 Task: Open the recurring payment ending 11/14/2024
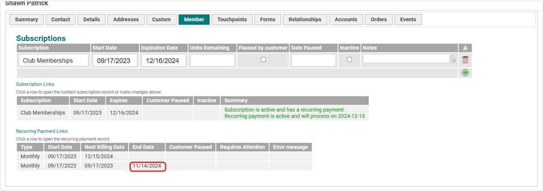[164, 166]
